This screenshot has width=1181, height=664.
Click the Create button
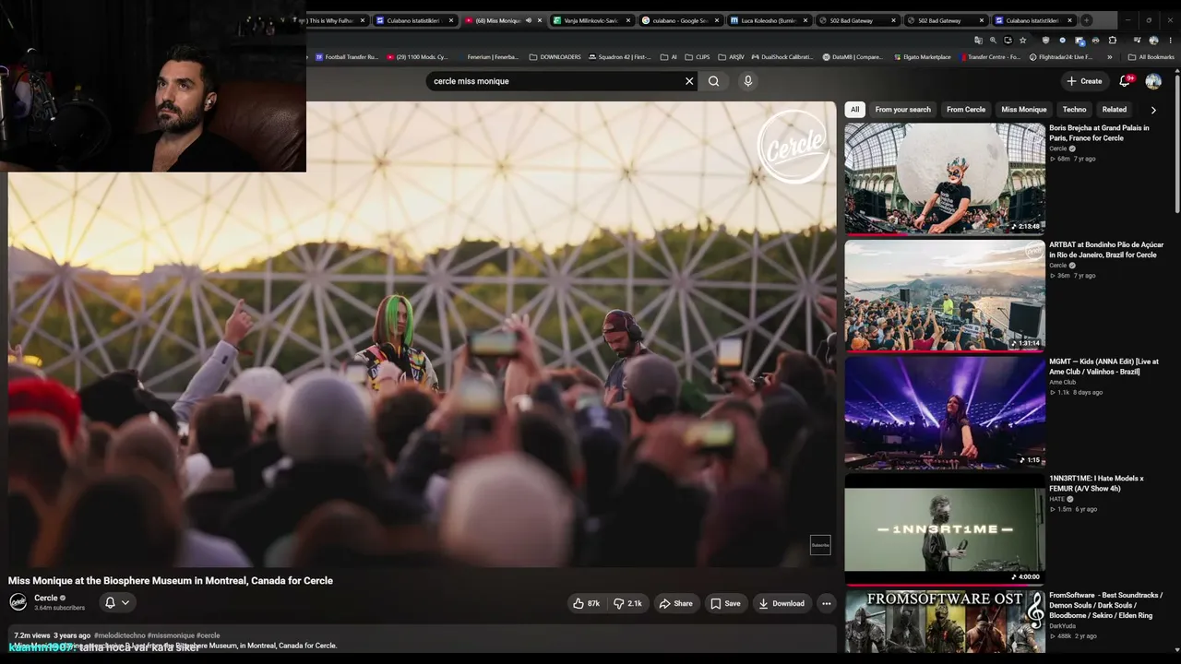[1084, 81]
